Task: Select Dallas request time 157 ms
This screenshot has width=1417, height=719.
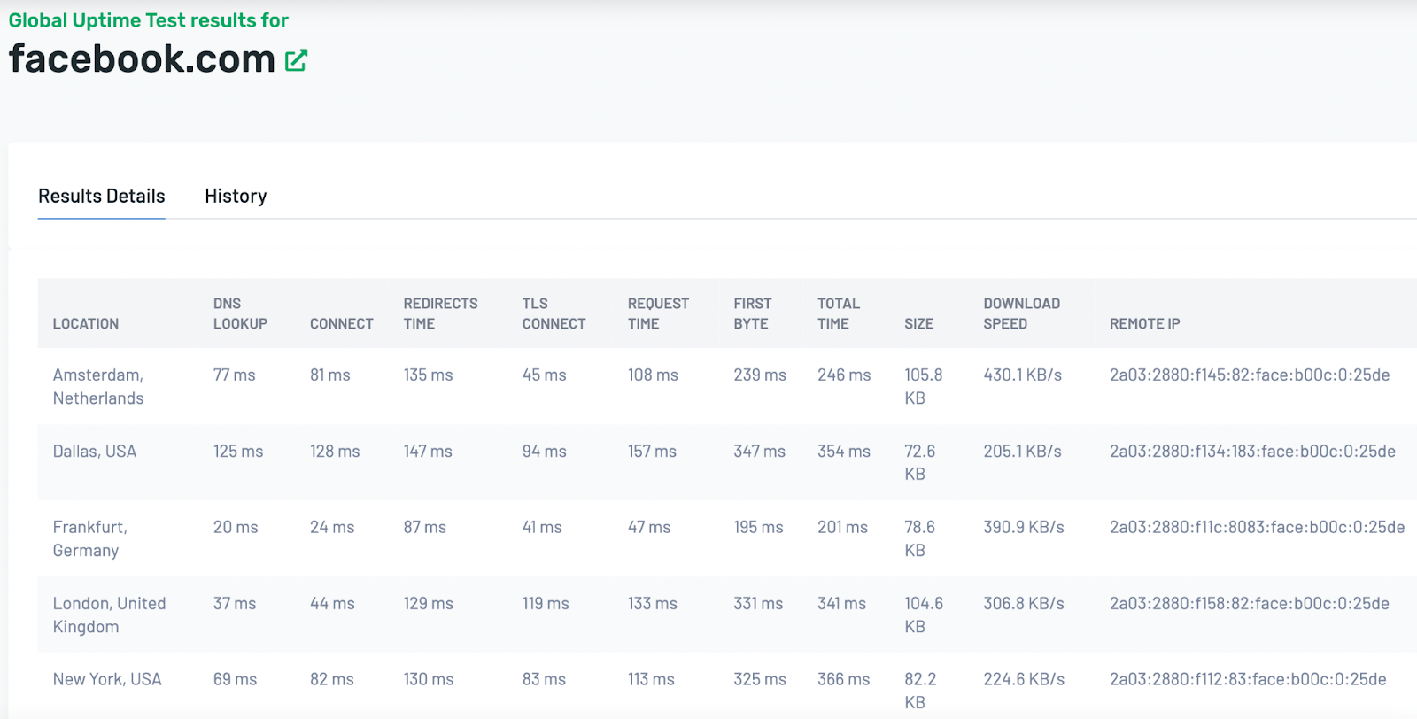Action: (652, 452)
